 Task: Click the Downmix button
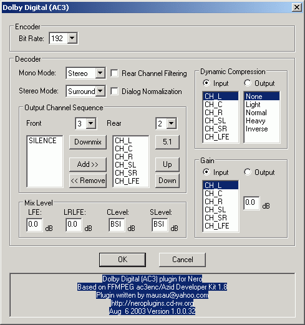pyautogui.click(x=88, y=142)
